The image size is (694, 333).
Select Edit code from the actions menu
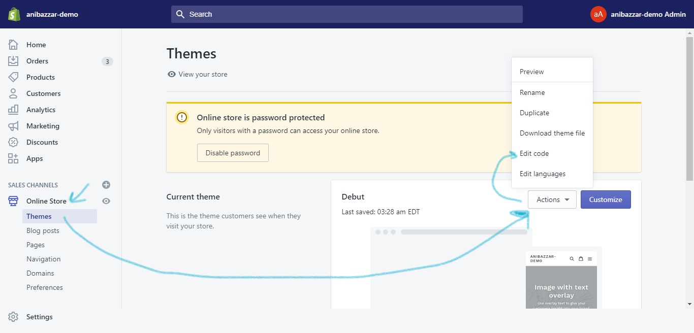pos(534,153)
